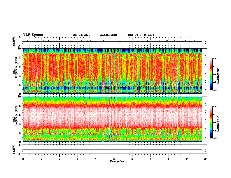Click the "2" kHz tick of ch.1 spectrogram
Screen dimensions: 231x178
[x=20, y=85]
